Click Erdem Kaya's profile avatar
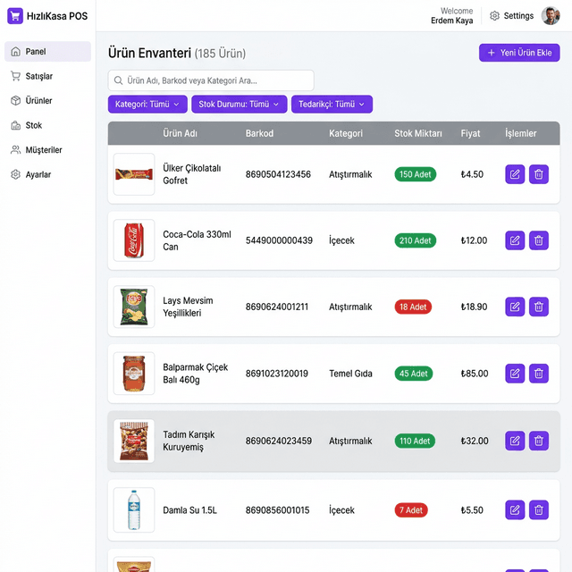This screenshot has width=572, height=572. click(551, 16)
